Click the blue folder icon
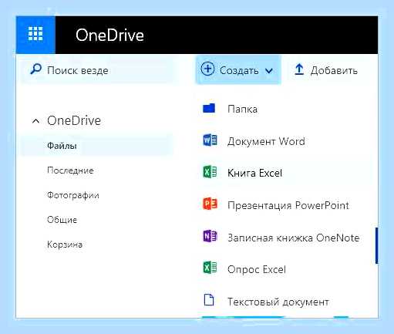This screenshot has width=394, height=334. (x=209, y=108)
